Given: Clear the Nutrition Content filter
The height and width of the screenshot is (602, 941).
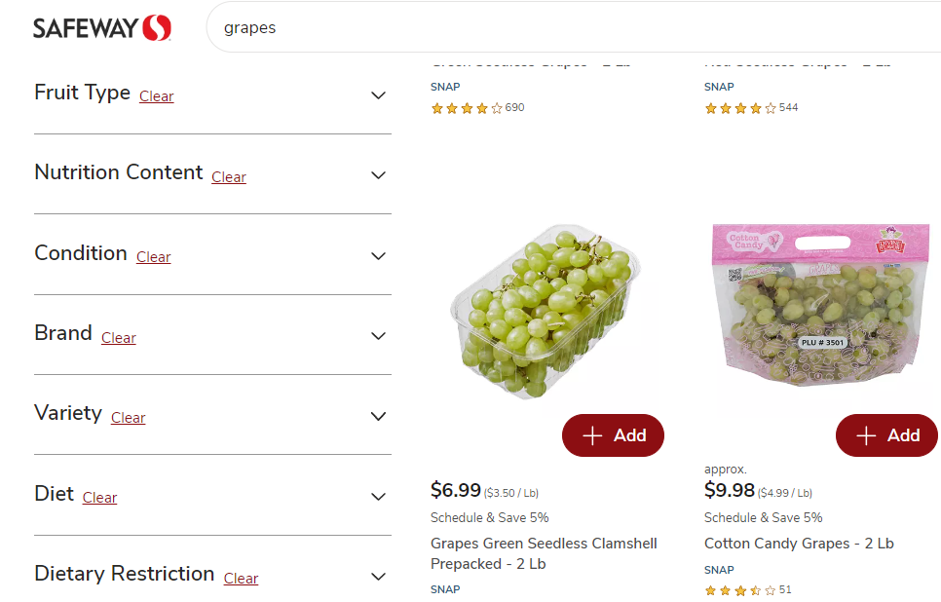Looking at the screenshot, I should [229, 177].
